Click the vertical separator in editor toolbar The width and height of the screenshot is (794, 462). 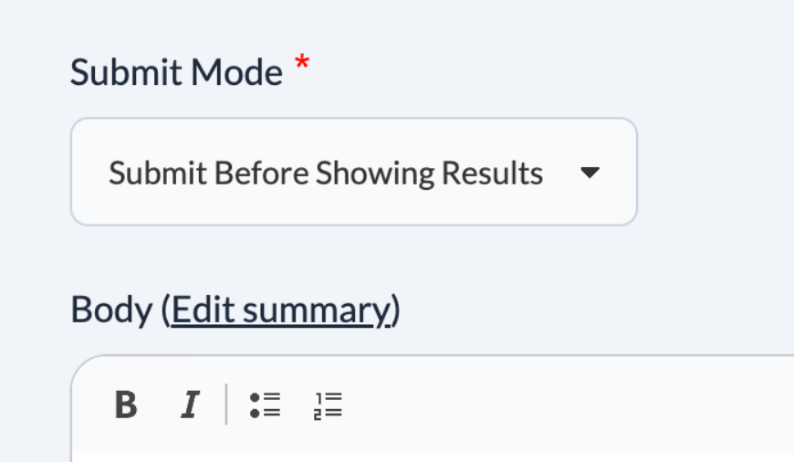[226, 404]
